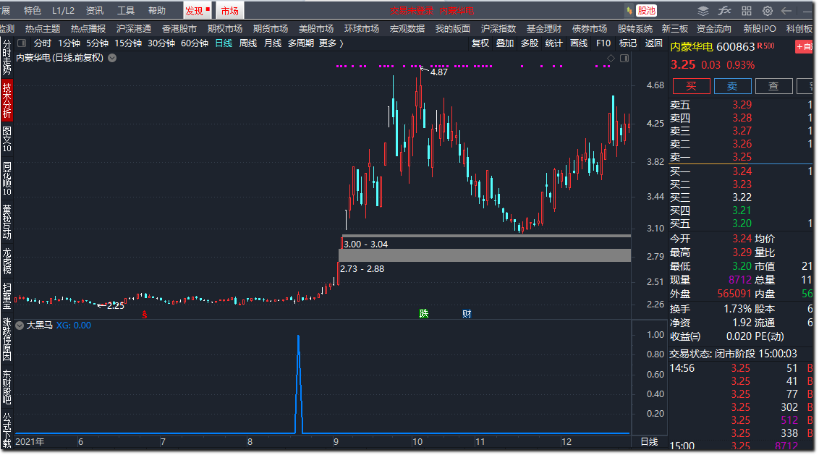Open the F10 company info

pos(603,43)
